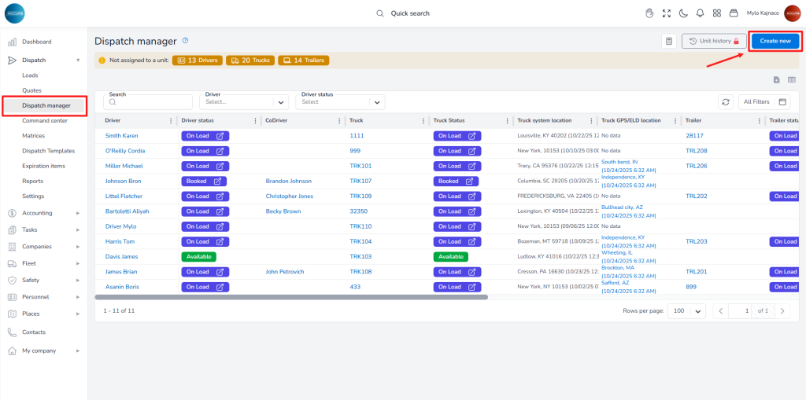Go to Dashboard in the left sidebar
This screenshot has width=806, height=400.
(36, 42)
